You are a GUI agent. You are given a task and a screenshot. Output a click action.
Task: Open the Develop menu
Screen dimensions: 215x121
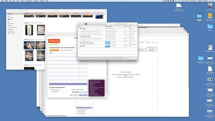point(36,1)
